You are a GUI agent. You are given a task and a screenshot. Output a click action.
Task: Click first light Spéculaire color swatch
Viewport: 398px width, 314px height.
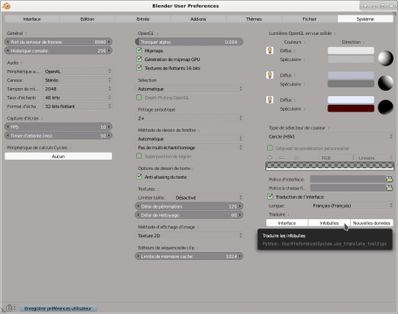click(351, 59)
